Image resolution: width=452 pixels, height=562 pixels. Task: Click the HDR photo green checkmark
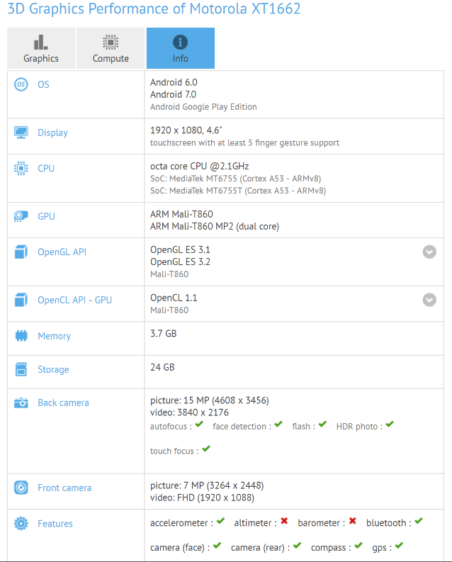[x=390, y=425]
